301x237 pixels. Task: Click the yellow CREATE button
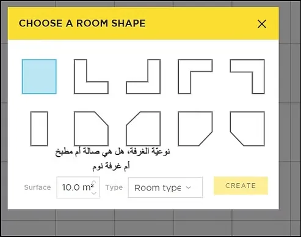[241, 186]
